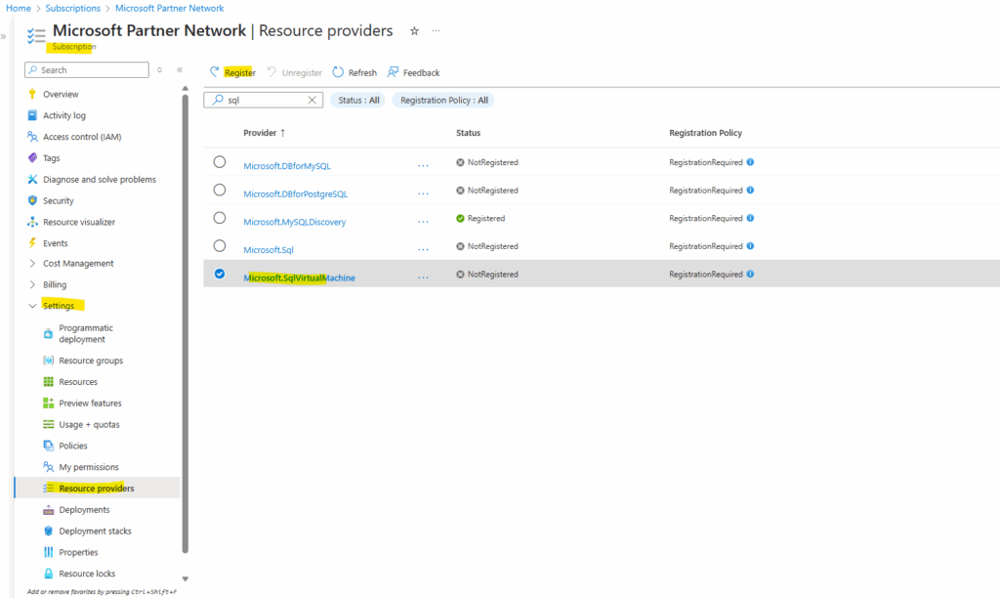Image resolution: width=1000 pixels, height=598 pixels.
Task: Open Policies in Settings
Action: [x=72, y=446]
